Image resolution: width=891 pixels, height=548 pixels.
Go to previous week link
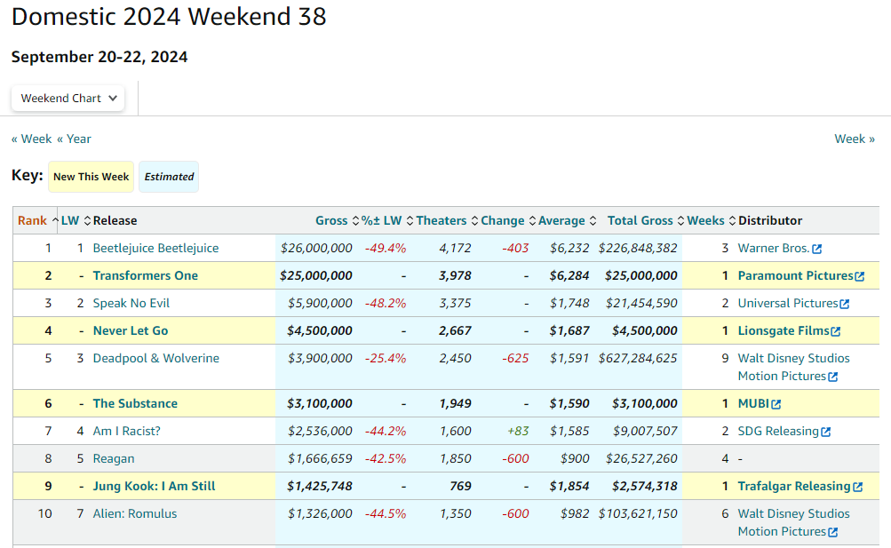[31, 139]
